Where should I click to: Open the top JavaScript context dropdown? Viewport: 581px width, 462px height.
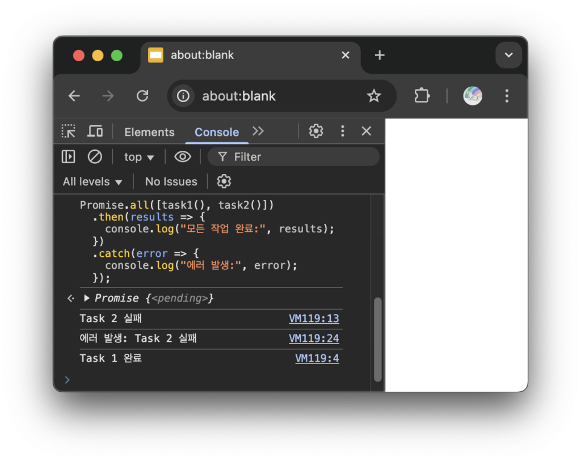click(138, 158)
